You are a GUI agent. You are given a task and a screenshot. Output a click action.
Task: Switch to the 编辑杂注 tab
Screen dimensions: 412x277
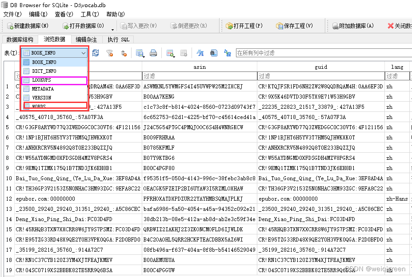point(86,40)
